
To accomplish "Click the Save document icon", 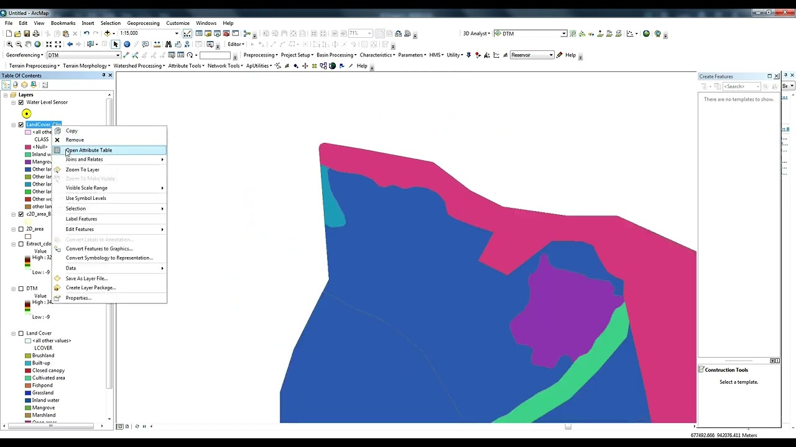I will (27, 34).
